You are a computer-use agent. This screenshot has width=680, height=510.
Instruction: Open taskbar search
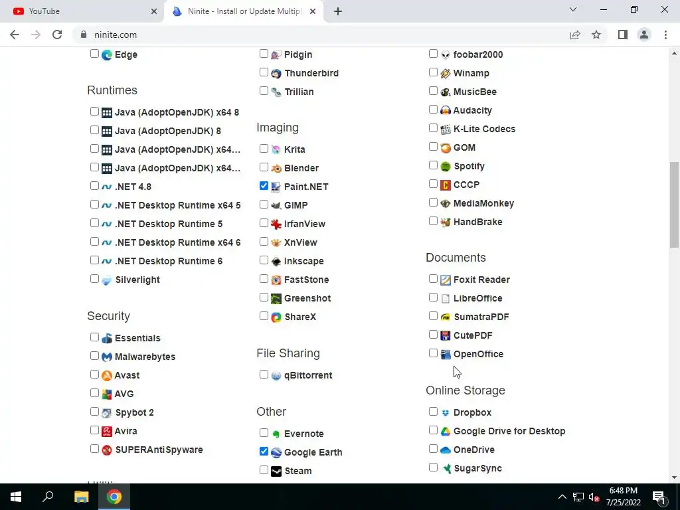(x=48, y=497)
